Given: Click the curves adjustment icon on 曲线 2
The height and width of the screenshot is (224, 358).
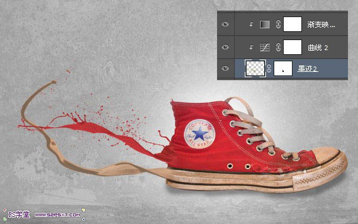Looking at the screenshot, I should 265,47.
